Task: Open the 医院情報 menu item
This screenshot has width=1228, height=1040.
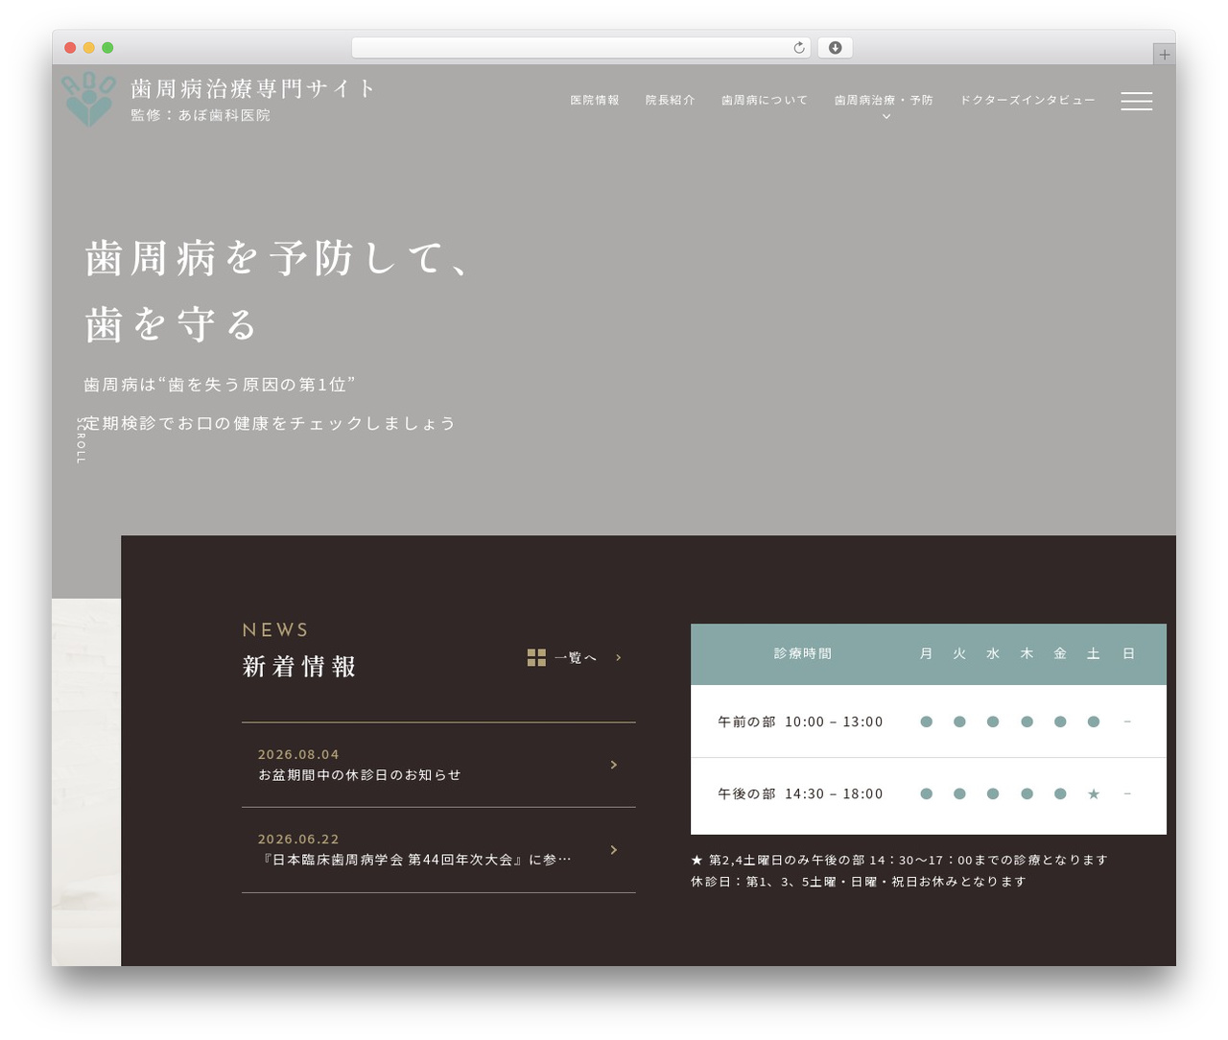Action: click(595, 100)
